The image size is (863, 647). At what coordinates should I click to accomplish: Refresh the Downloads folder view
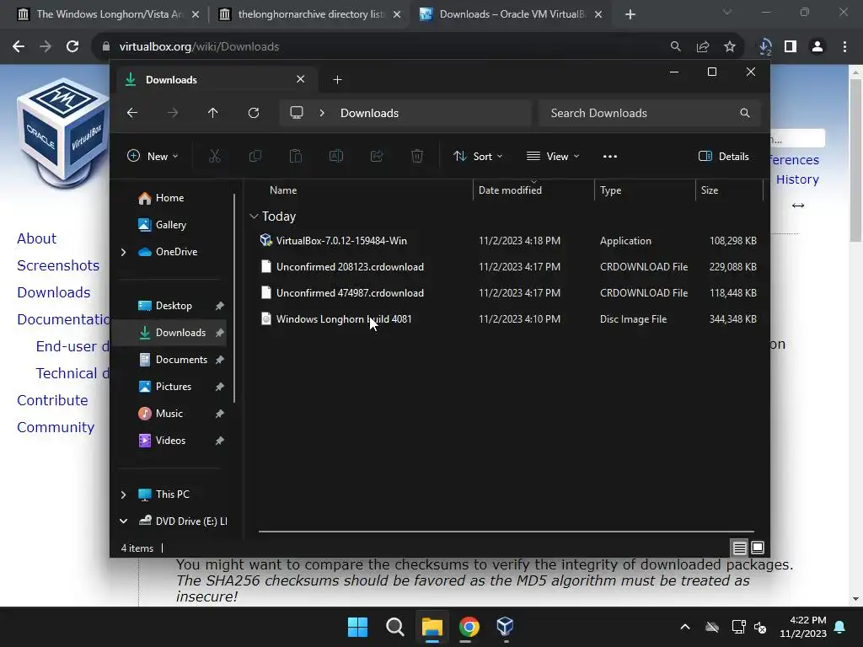(253, 113)
